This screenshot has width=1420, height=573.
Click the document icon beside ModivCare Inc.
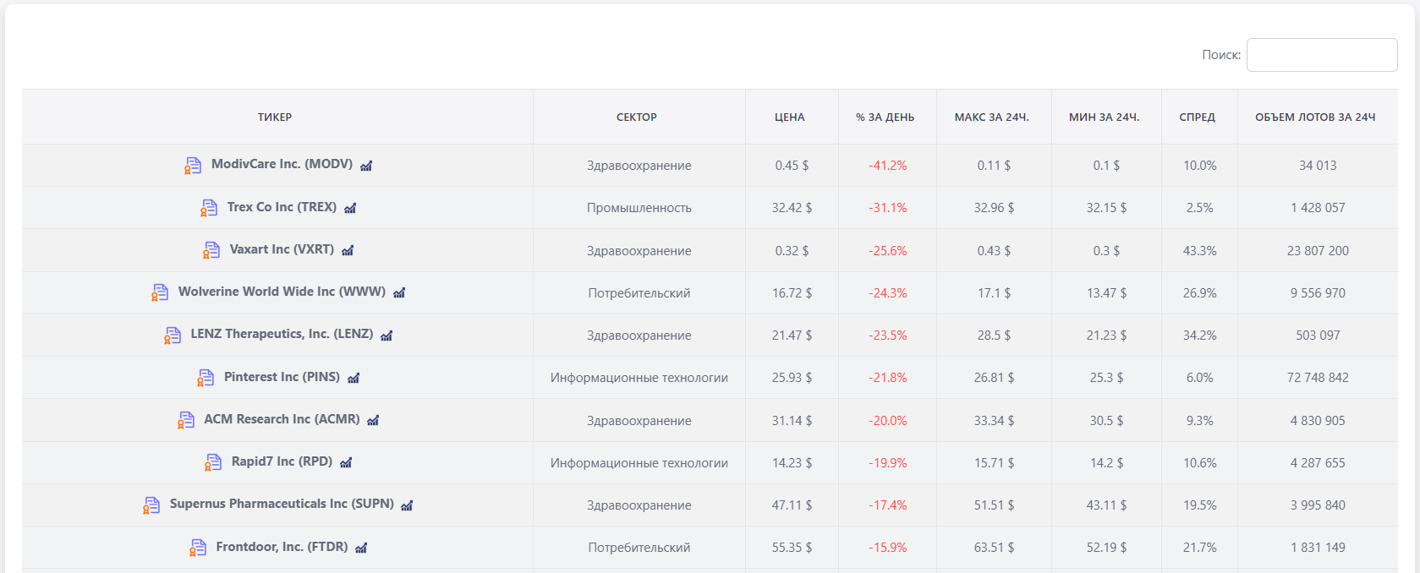[x=193, y=166]
